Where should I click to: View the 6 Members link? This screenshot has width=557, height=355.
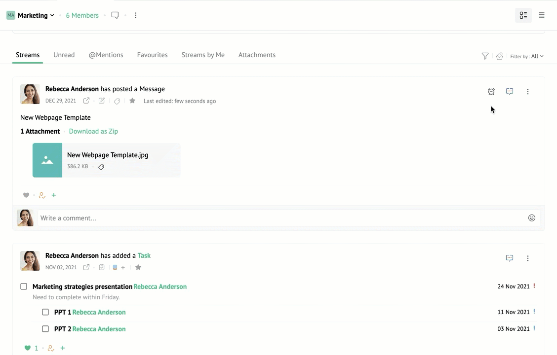pyautogui.click(x=82, y=15)
